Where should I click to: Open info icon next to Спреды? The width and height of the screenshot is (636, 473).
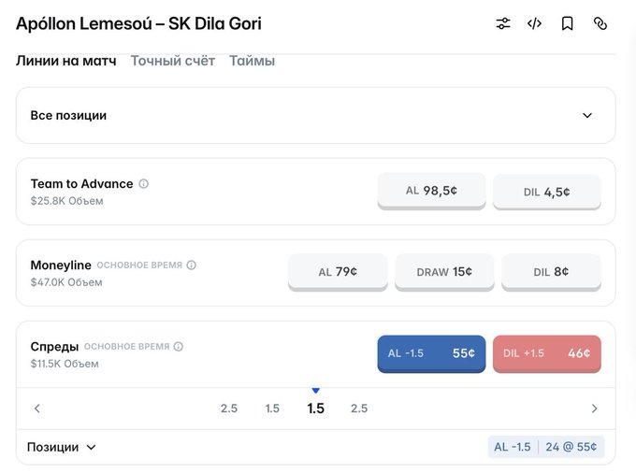(178, 347)
